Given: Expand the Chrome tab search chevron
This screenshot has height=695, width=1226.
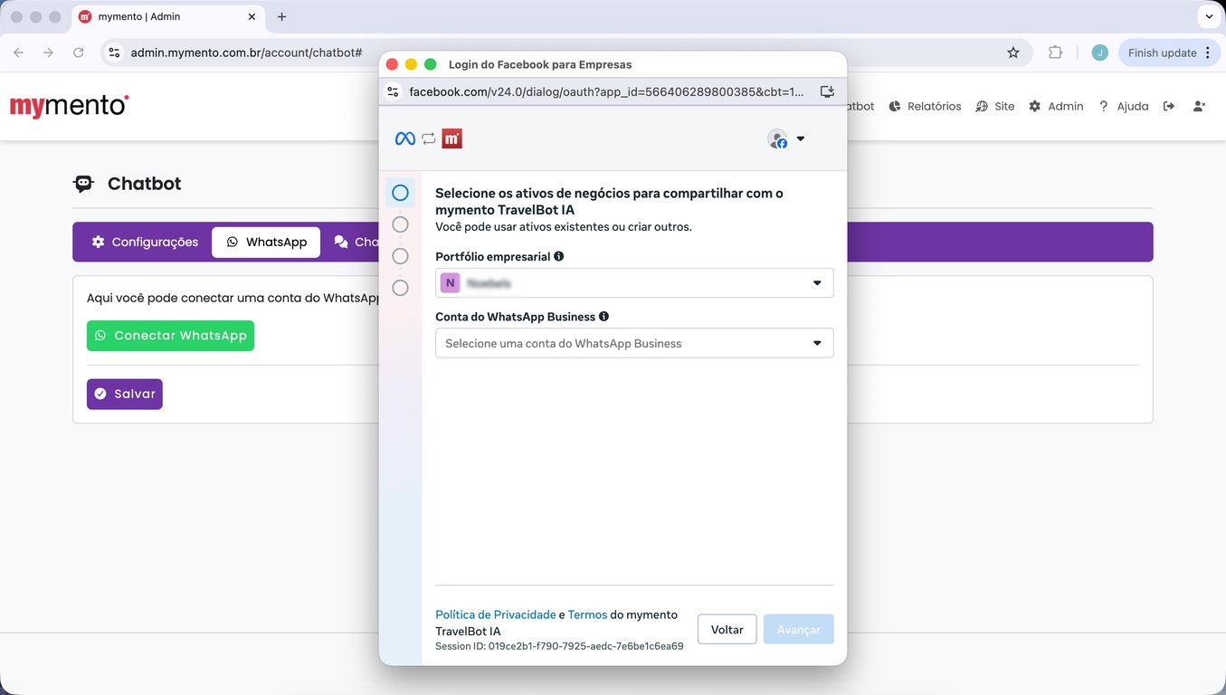Looking at the screenshot, I should (x=1209, y=17).
